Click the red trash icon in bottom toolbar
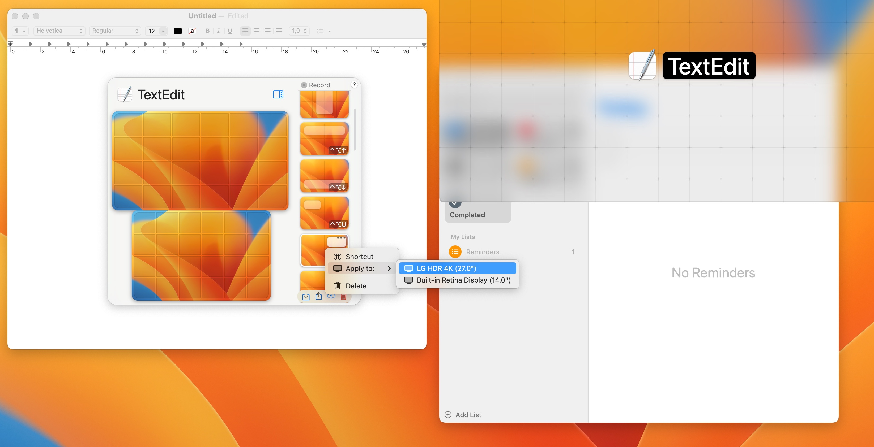This screenshot has width=874, height=447. [x=343, y=297]
